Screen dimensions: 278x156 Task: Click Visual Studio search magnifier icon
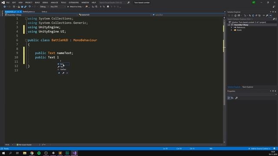coord(129,3)
